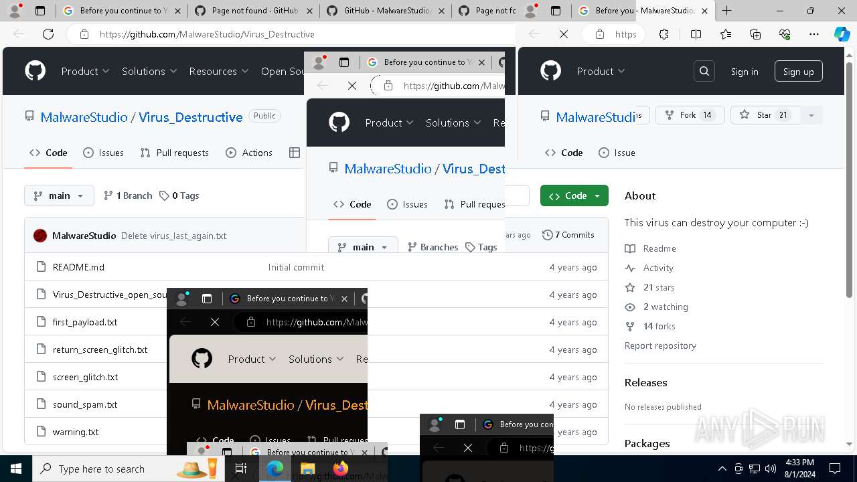This screenshot has width=857, height=482.
Task: Switch to Pull requests tab in left window
Action: (x=174, y=153)
